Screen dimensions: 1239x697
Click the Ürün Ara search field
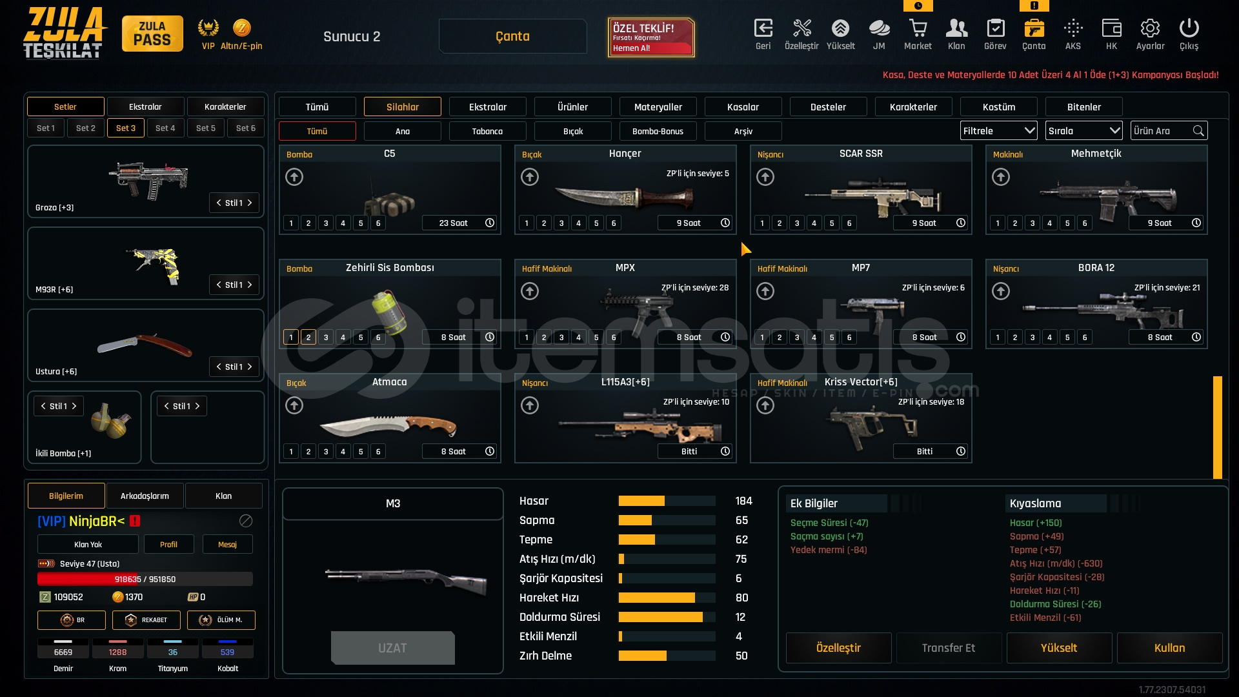pyautogui.click(x=1169, y=131)
